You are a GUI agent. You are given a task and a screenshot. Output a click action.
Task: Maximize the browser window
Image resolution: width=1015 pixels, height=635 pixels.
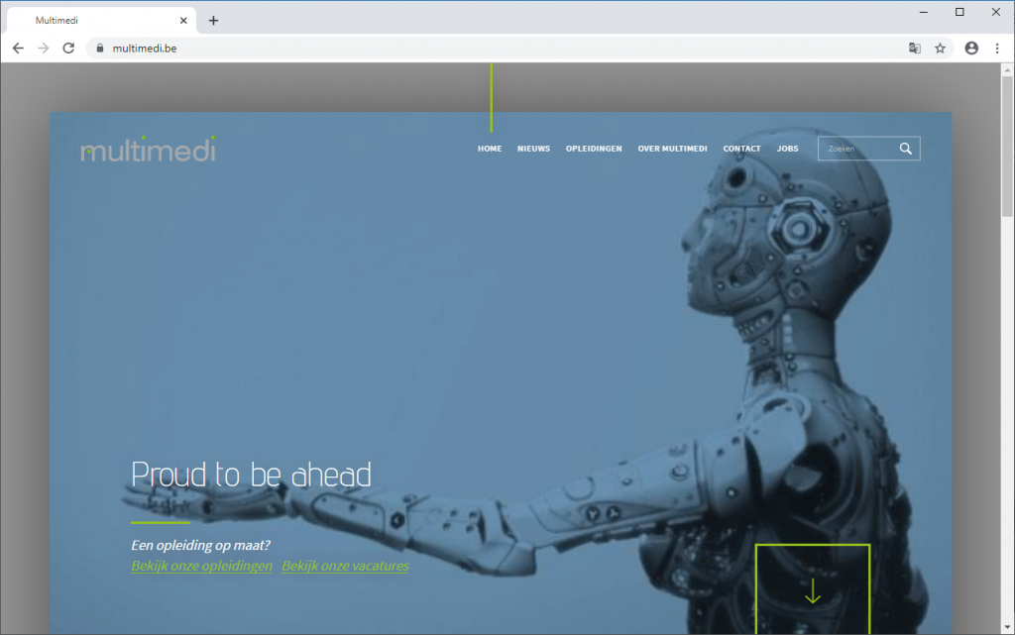pyautogui.click(x=959, y=12)
